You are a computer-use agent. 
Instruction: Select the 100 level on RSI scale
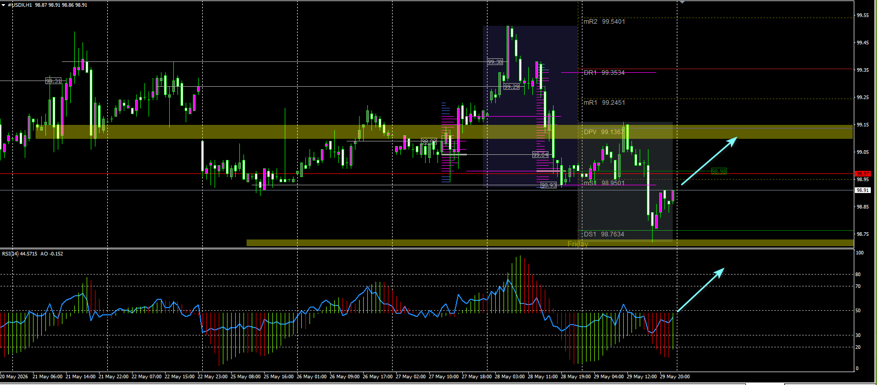pos(860,253)
